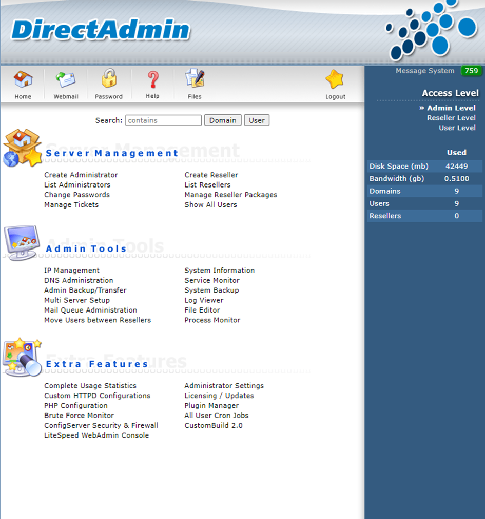485x519 pixels.
Task: Open the Files icon in toolbar
Action: coord(195,79)
